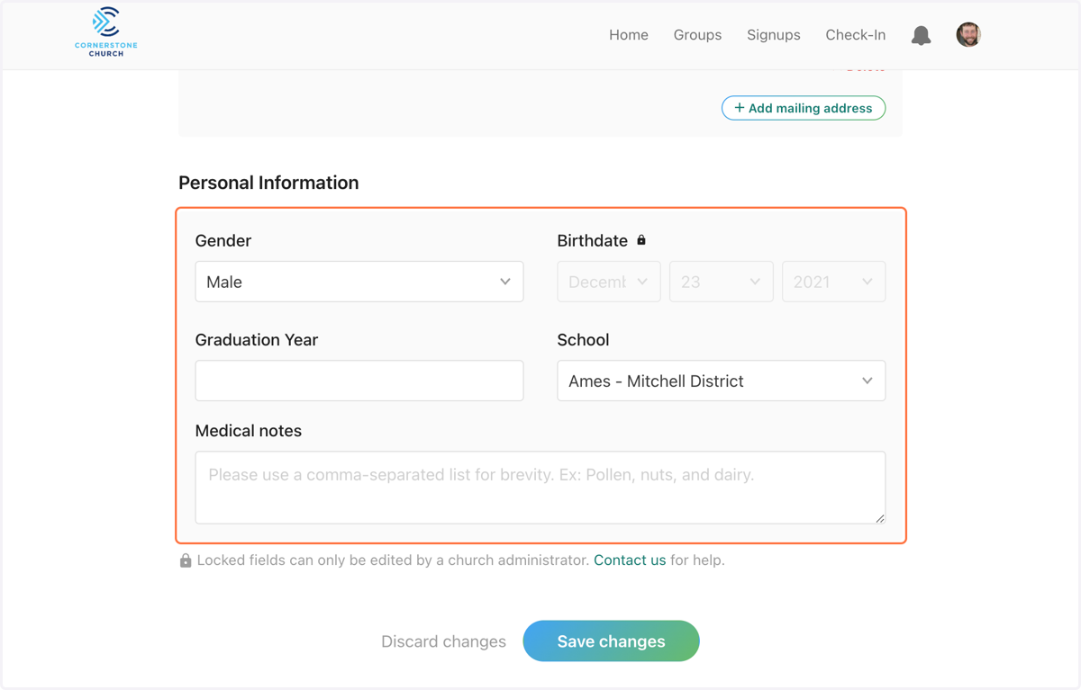Click the Medical notes resize handle

880,518
